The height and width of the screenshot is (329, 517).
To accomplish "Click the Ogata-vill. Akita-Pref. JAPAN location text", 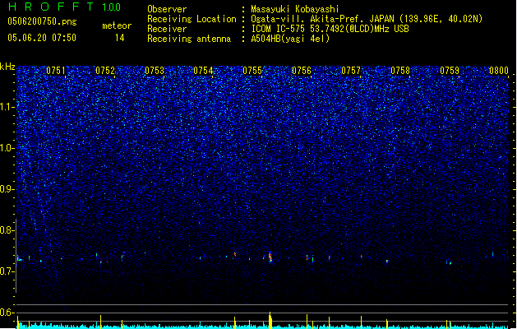I will point(367,19).
